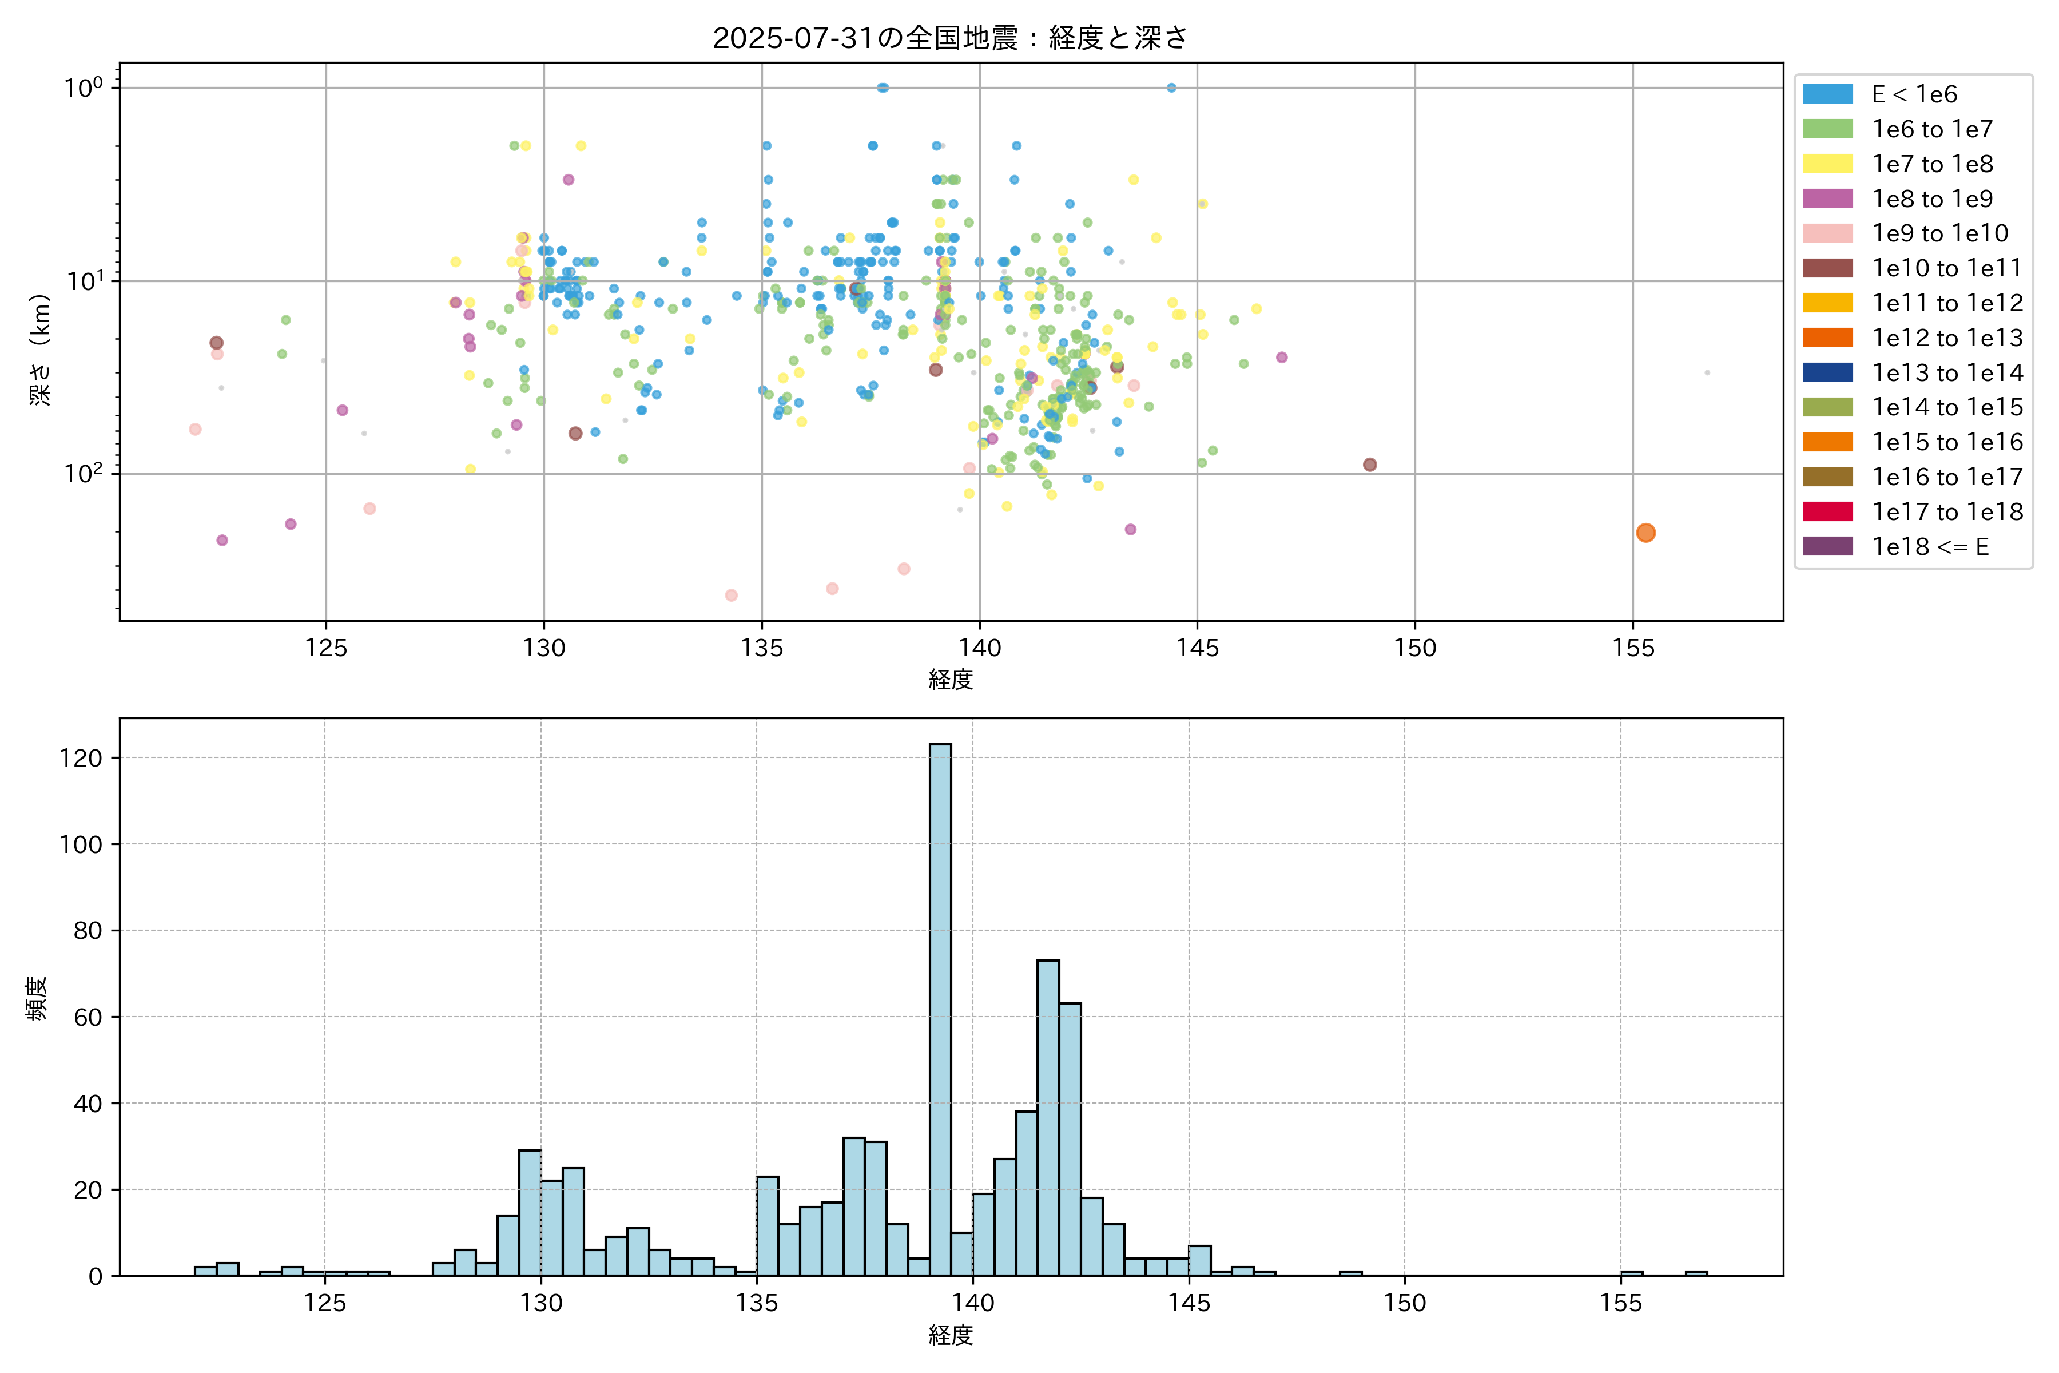Viewport: 2059px width, 1373px height.
Task: Click the upper plot 経度 x-axis label
Action: click(x=950, y=678)
